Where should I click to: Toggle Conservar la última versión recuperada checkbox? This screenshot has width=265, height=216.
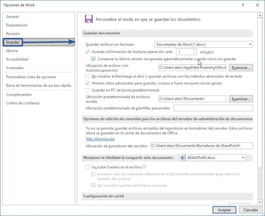[93, 59]
